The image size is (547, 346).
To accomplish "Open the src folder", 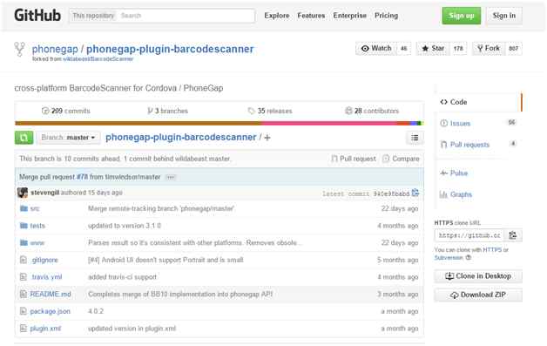I will tap(35, 208).
